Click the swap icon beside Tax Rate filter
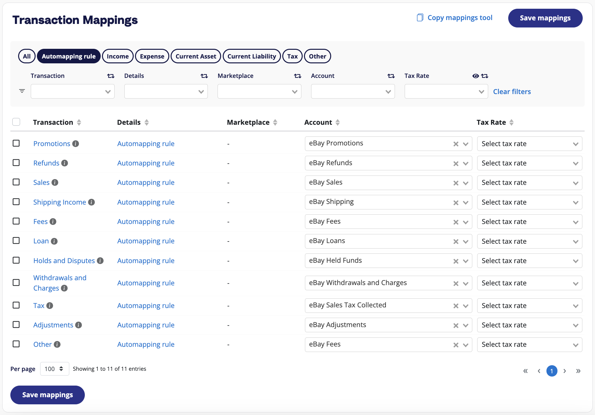595x415 pixels. click(485, 76)
